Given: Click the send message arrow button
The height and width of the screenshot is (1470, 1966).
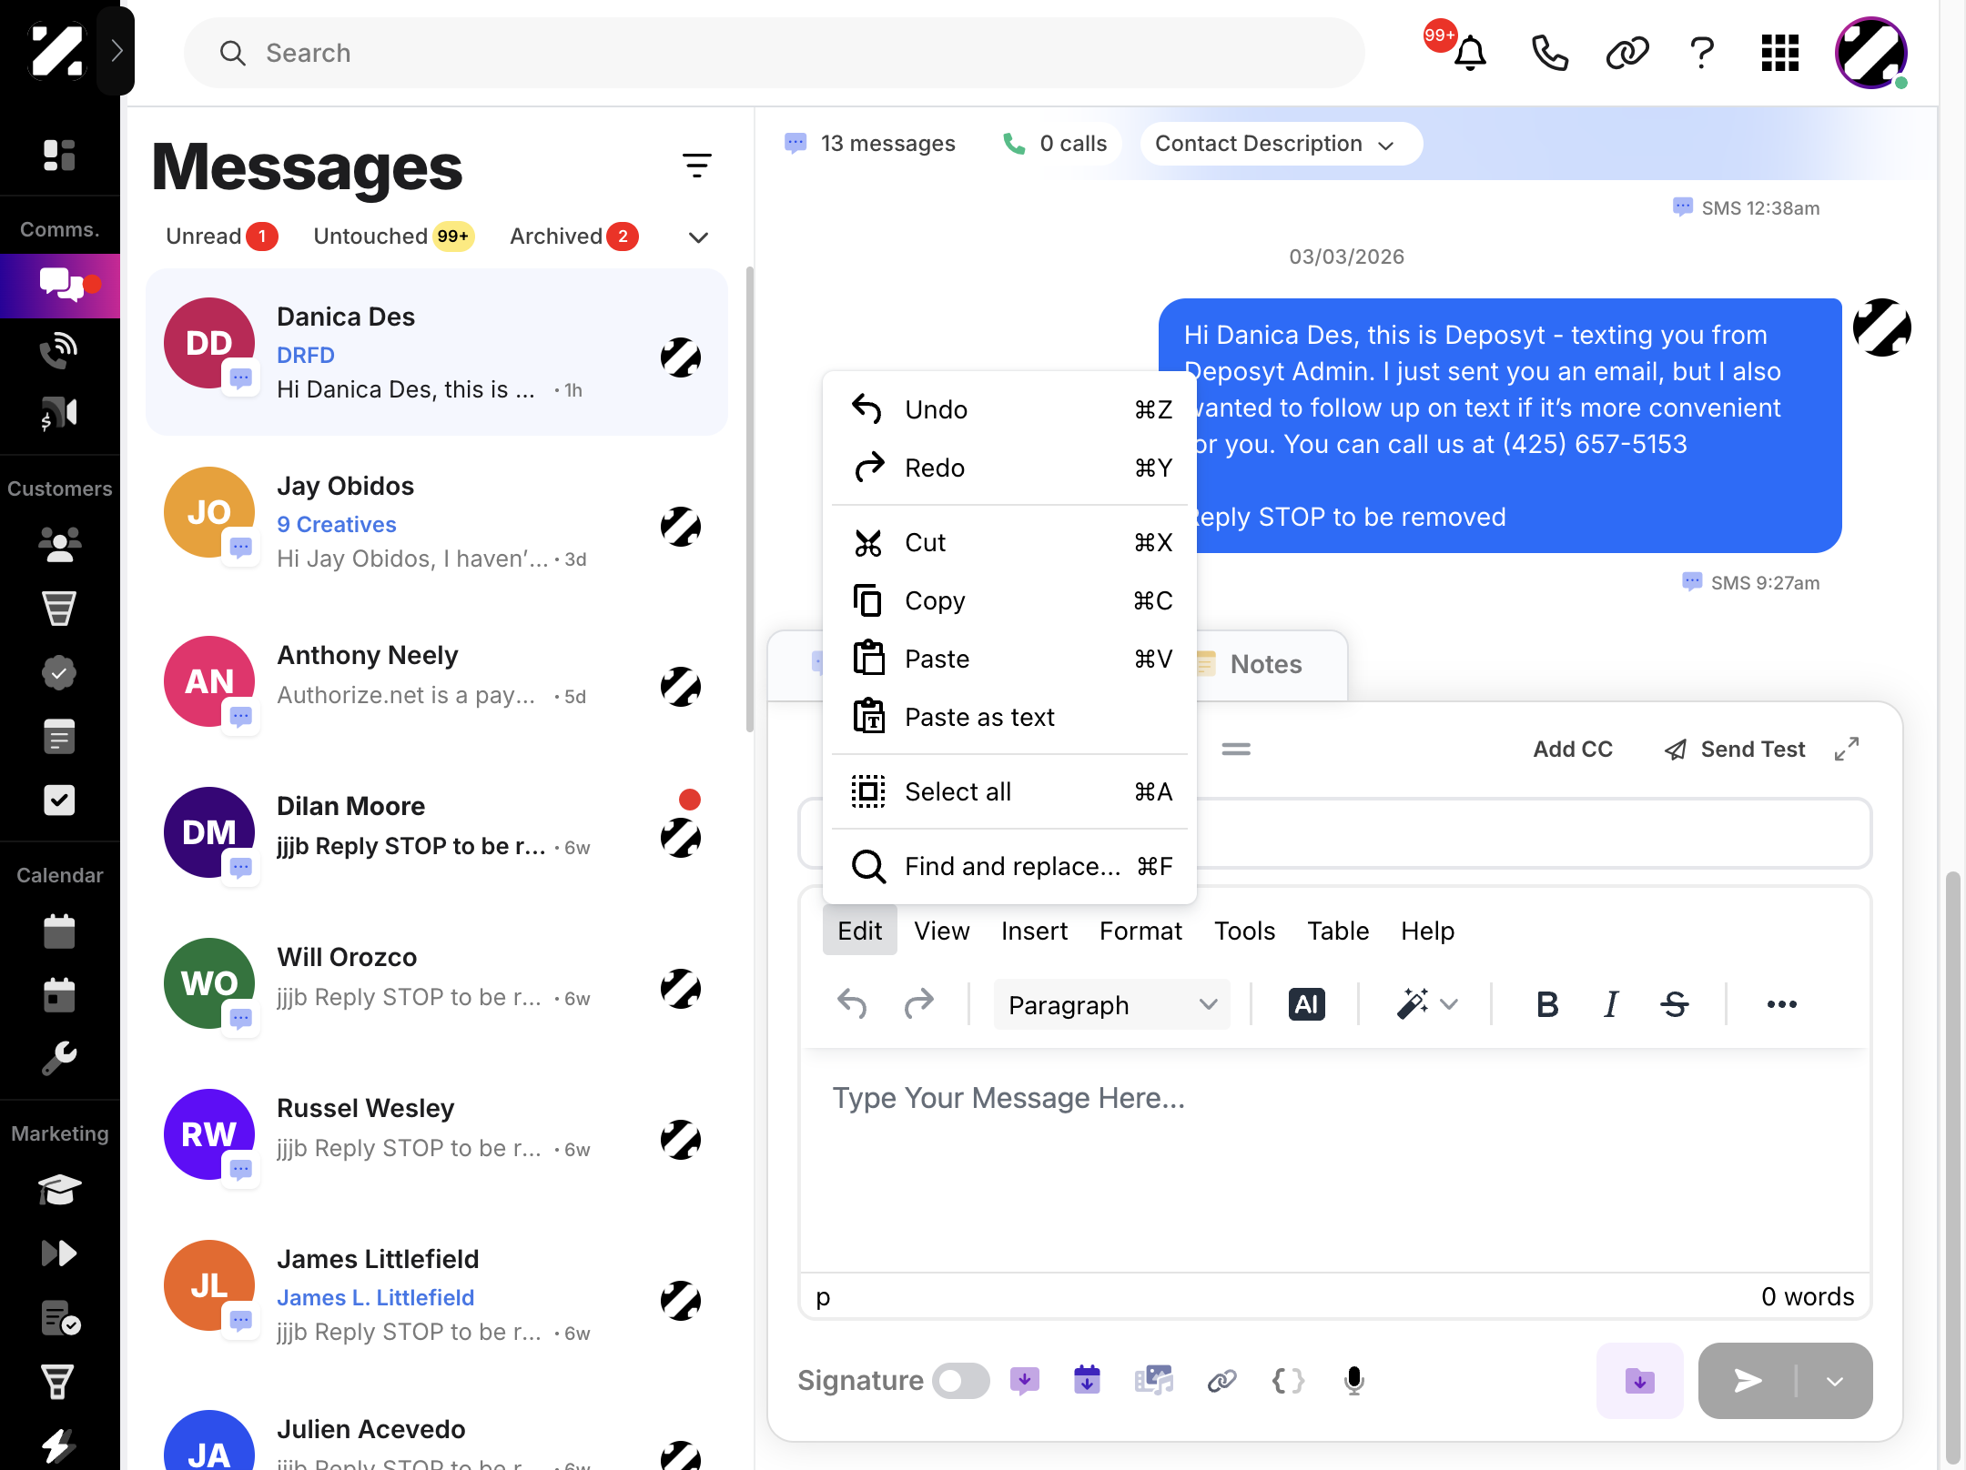Looking at the screenshot, I should (x=1748, y=1381).
